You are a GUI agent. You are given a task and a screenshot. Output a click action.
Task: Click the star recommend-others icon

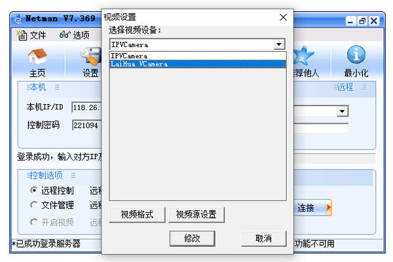click(303, 55)
